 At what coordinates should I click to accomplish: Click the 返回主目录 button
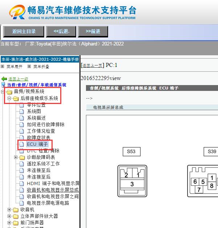pos(24,31)
